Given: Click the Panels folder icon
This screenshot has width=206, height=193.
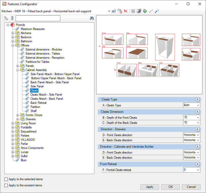Looking at the screenshot, I should click(x=22, y=66).
